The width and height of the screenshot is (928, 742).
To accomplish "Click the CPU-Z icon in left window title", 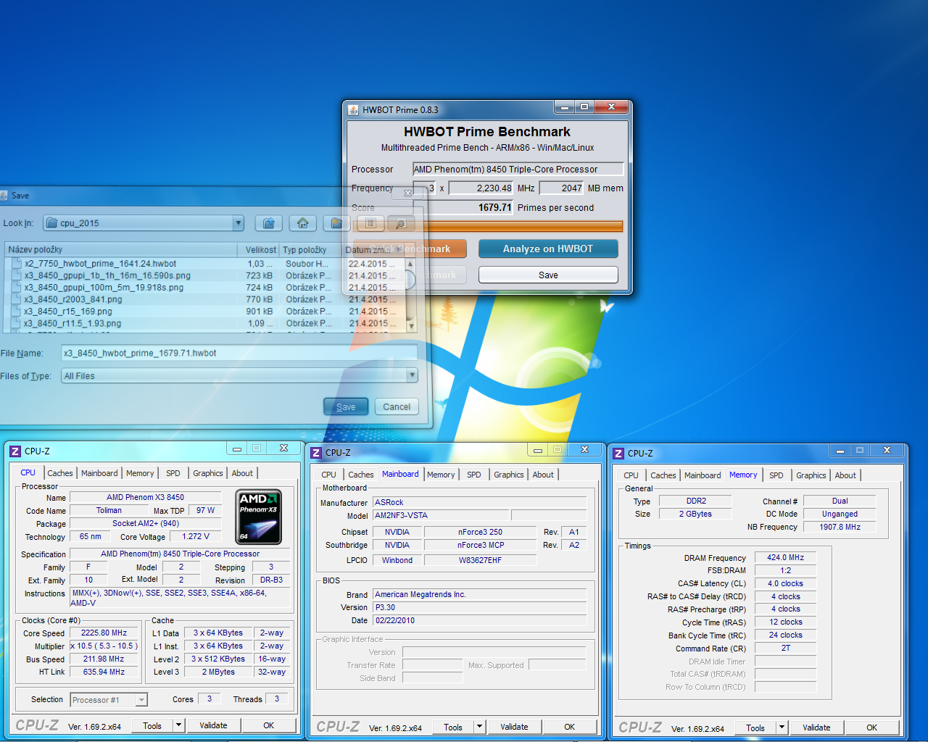I will click(x=15, y=451).
